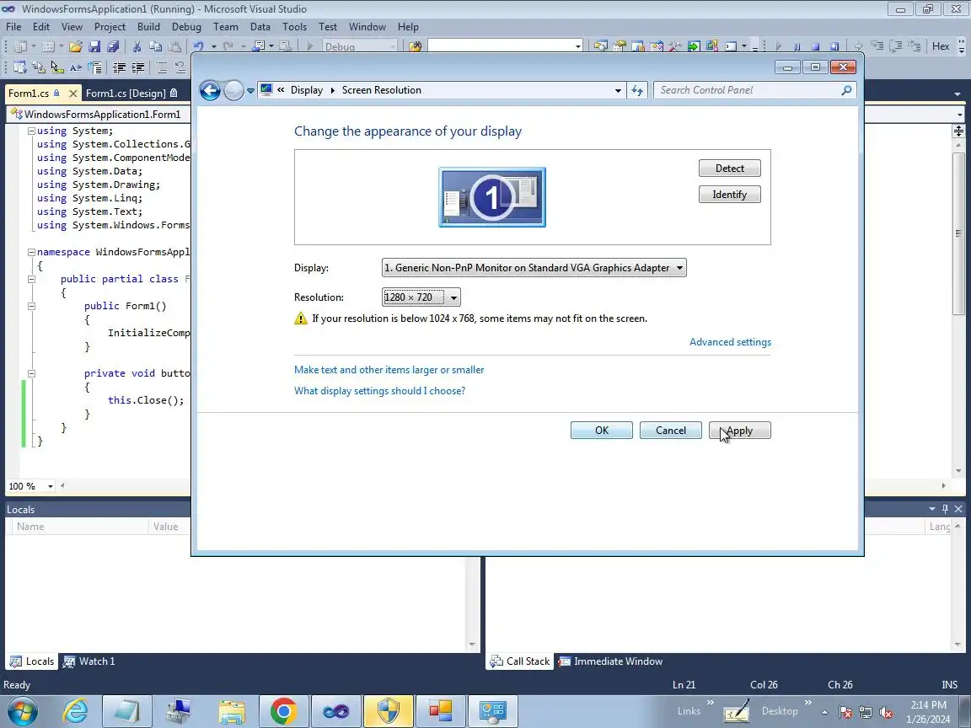
Task: Click the Save All icon
Action: pyautogui.click(x=113, y=46)
